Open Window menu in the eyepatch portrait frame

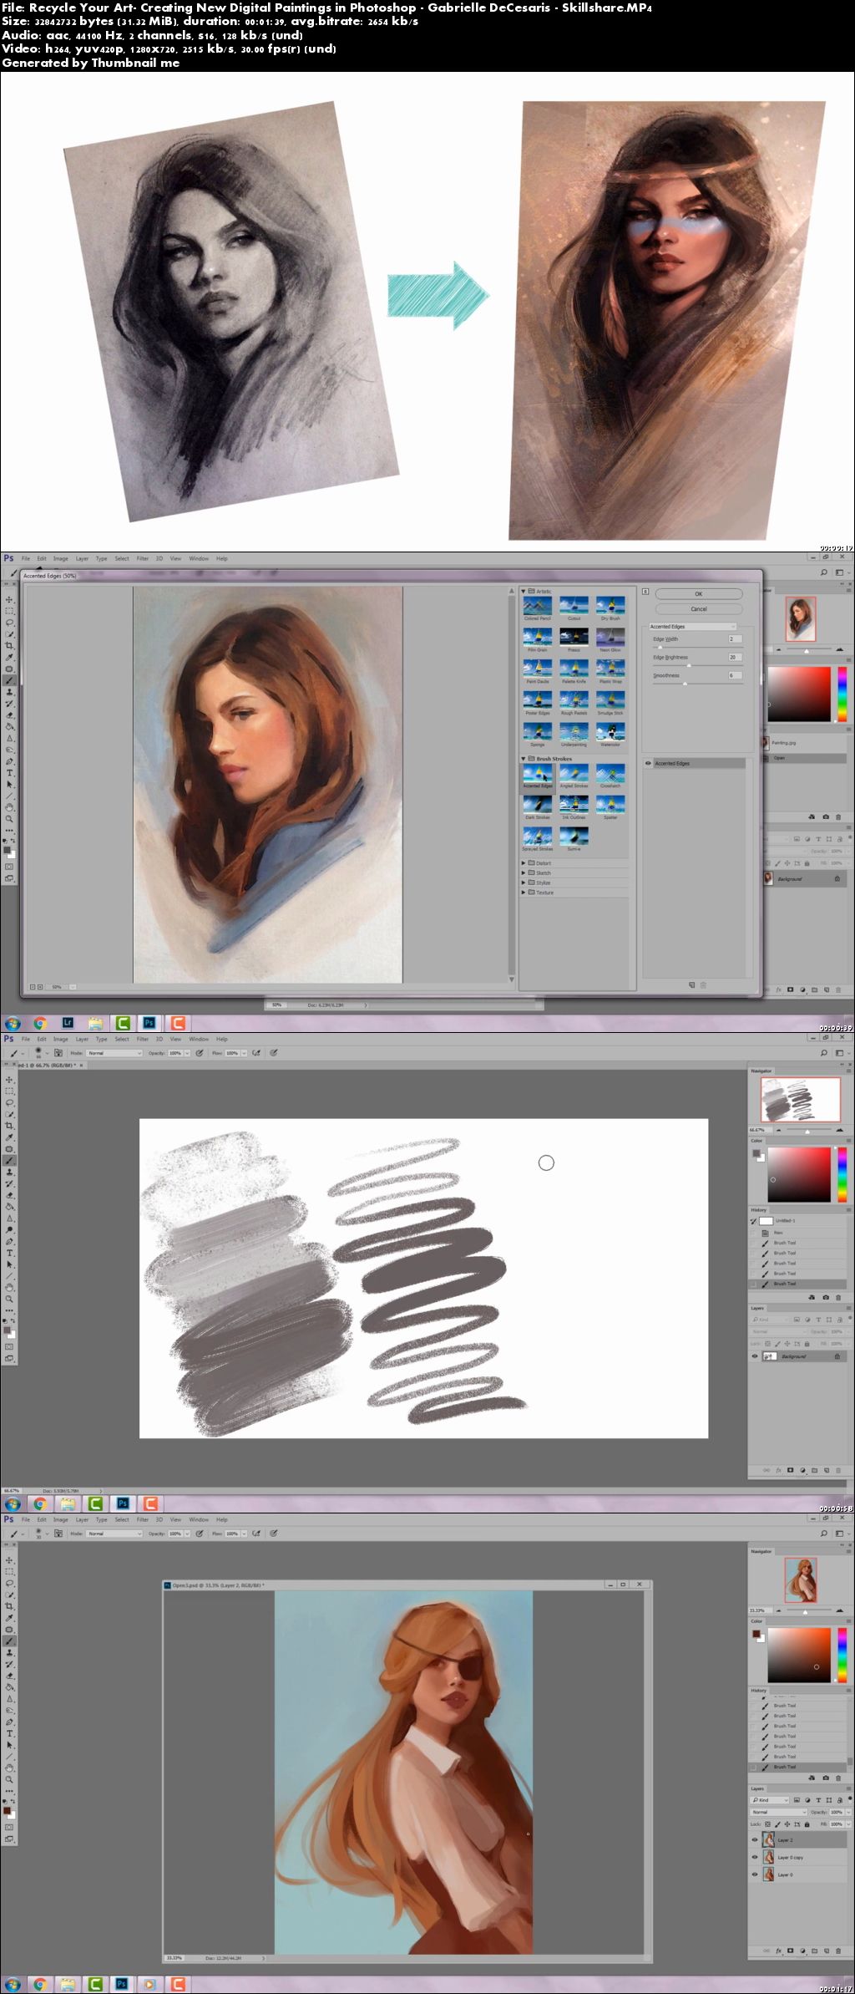click(x=199, y=1519)
